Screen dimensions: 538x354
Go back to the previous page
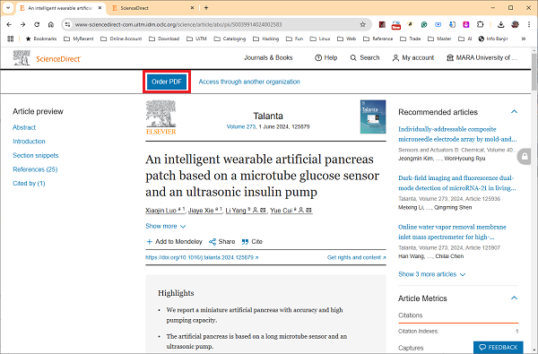pyautogui.click(x=9, y=24)
